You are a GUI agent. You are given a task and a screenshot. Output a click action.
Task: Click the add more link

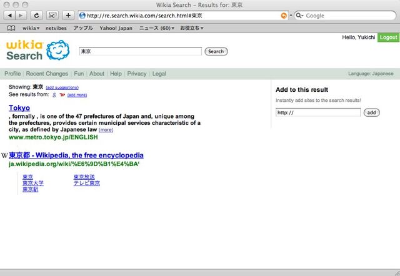tap(77, 95)
